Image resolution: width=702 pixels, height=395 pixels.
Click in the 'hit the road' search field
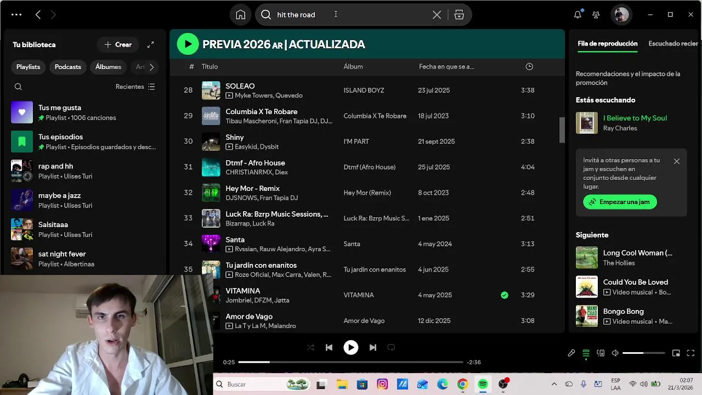pyautogui.click(x=351, y=15)
